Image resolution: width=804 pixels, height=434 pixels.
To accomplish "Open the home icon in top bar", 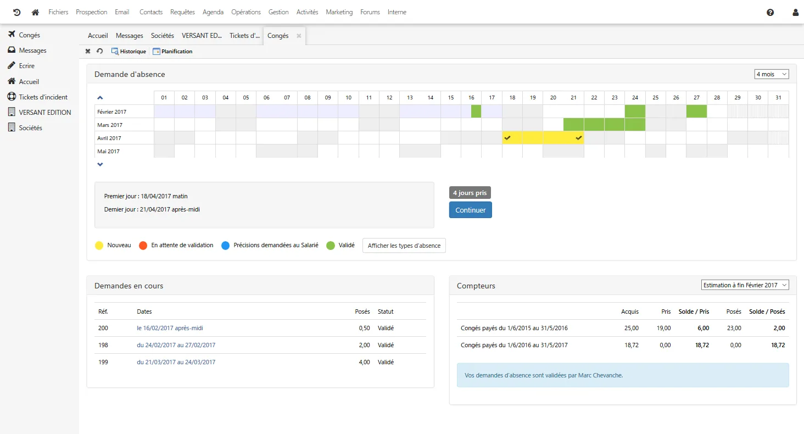I will coord(36,12).
